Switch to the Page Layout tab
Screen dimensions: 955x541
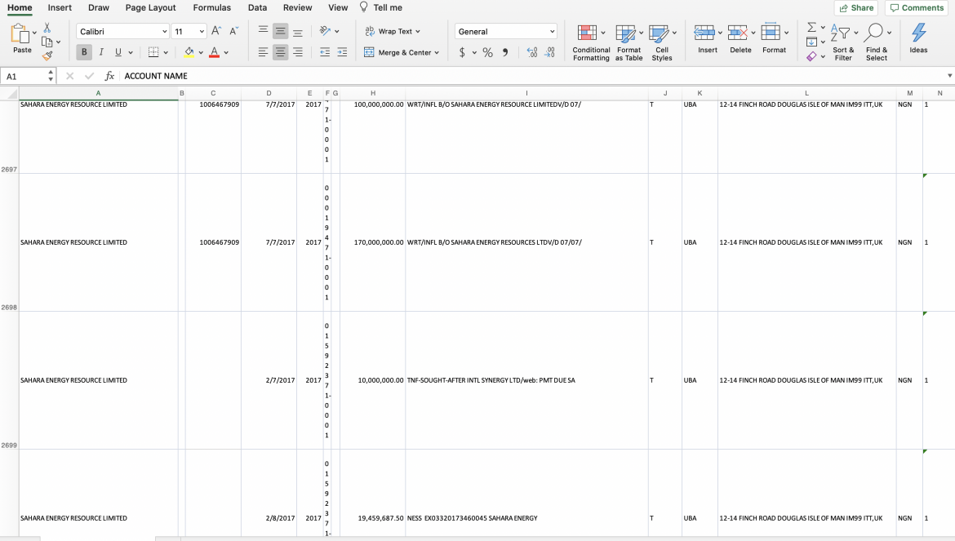(150, 7)
